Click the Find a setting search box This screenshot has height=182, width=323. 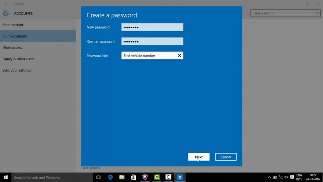283,13
